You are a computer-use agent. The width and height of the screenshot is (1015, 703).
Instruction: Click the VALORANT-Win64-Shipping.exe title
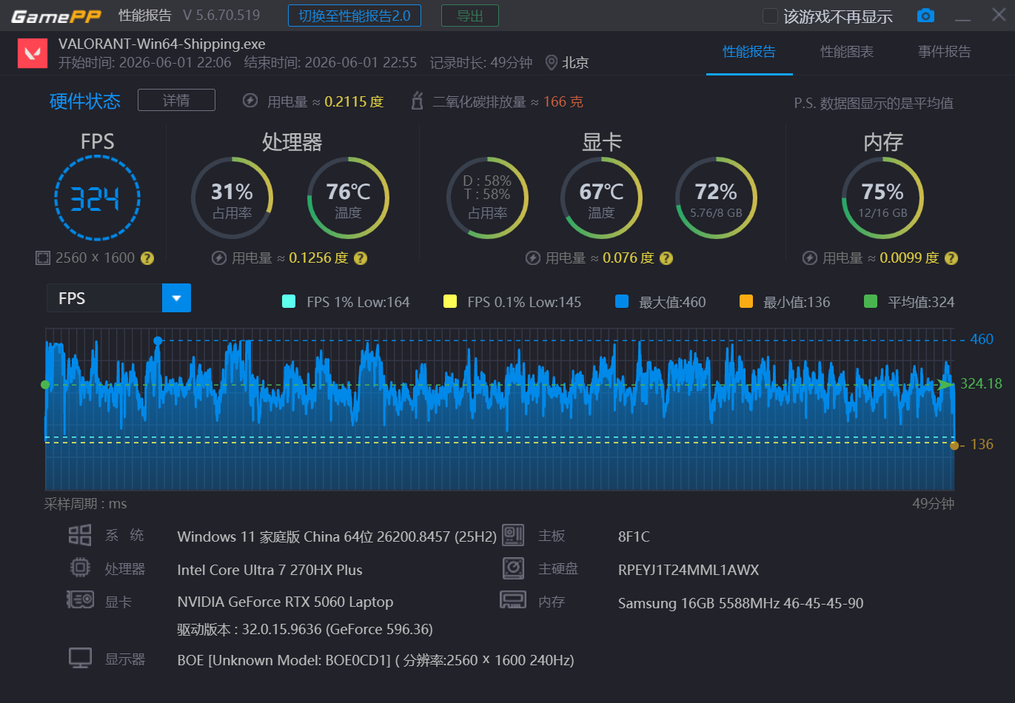pos(162,44)
